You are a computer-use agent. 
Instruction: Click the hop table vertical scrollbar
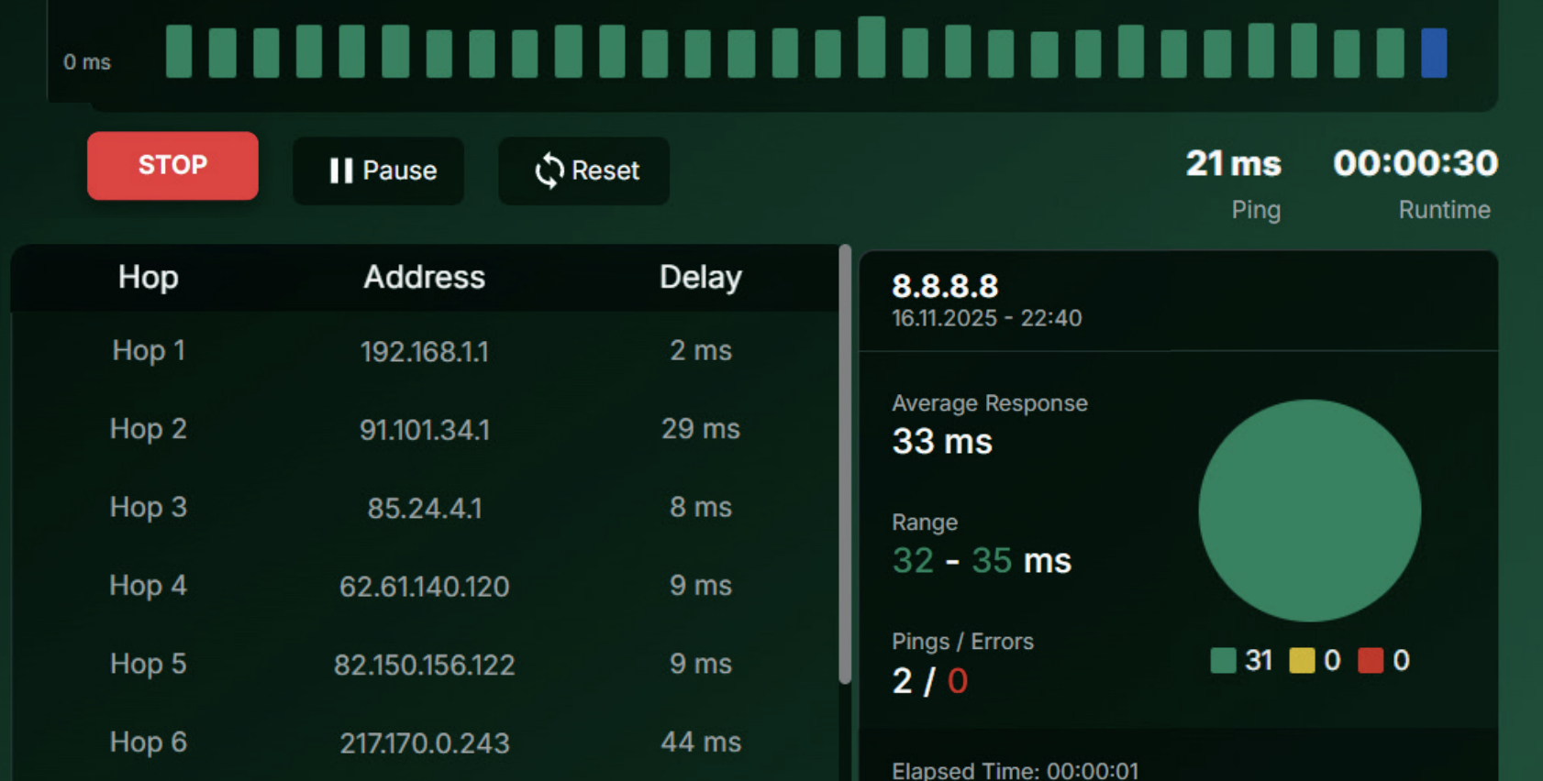tap(845, 464)
